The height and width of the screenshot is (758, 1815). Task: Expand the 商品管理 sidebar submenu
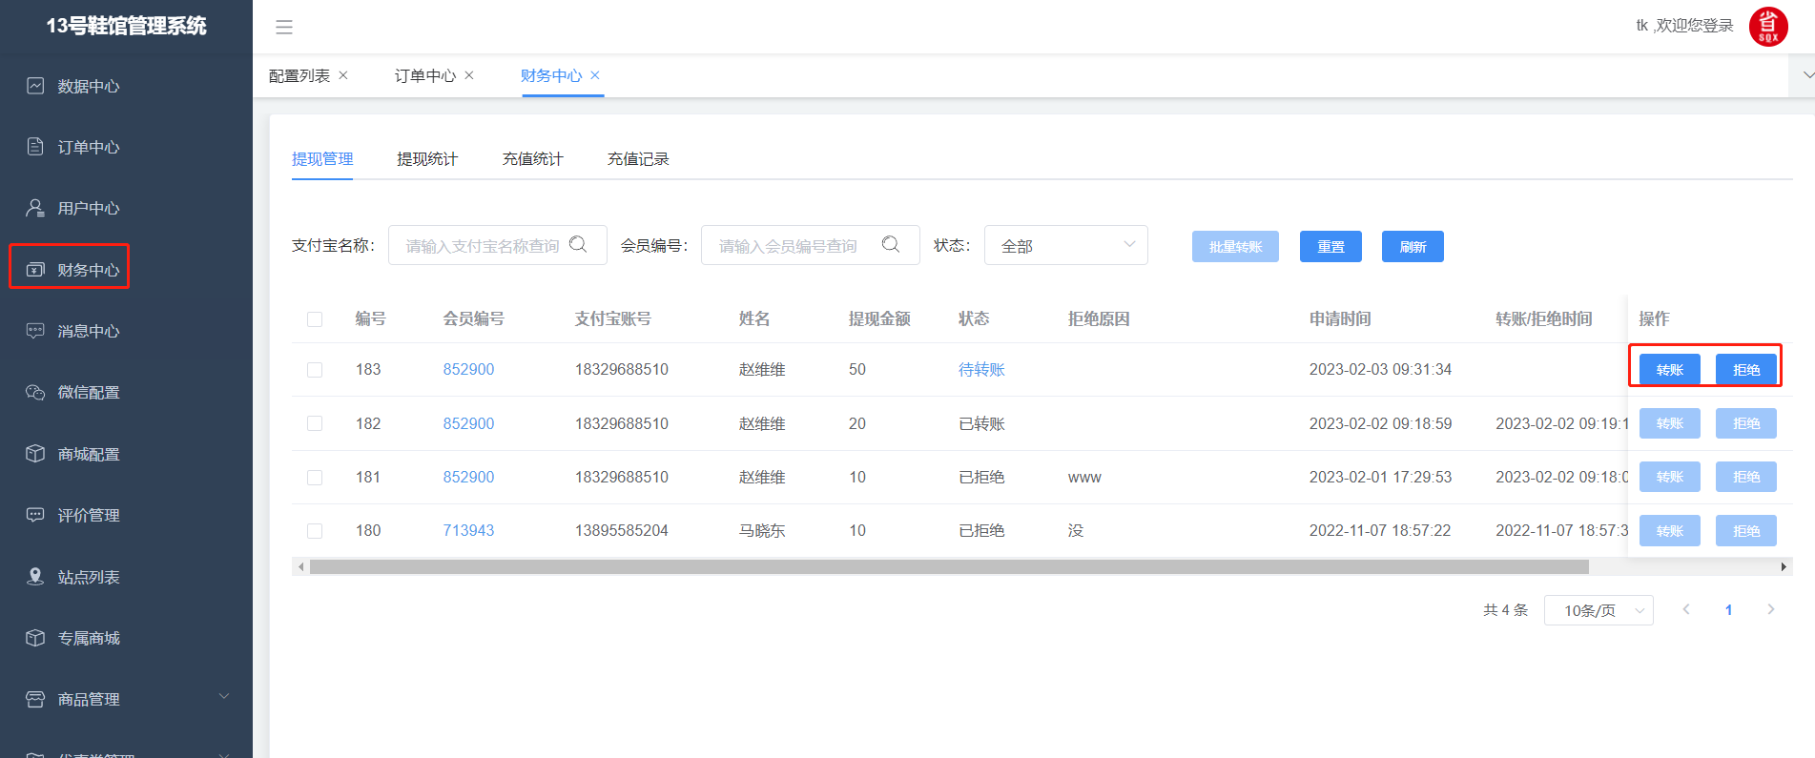224,697
